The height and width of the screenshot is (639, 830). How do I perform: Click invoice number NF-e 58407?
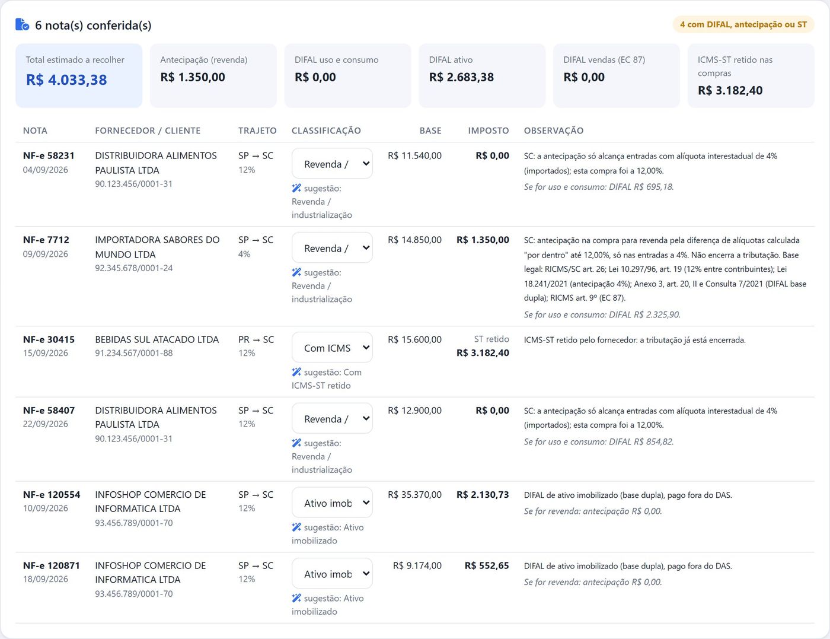point(49,410)
